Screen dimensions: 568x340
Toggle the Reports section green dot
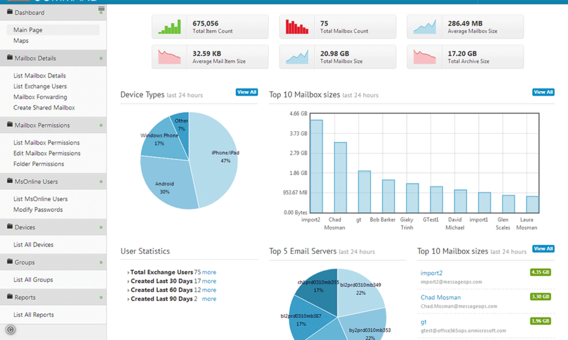101,297
